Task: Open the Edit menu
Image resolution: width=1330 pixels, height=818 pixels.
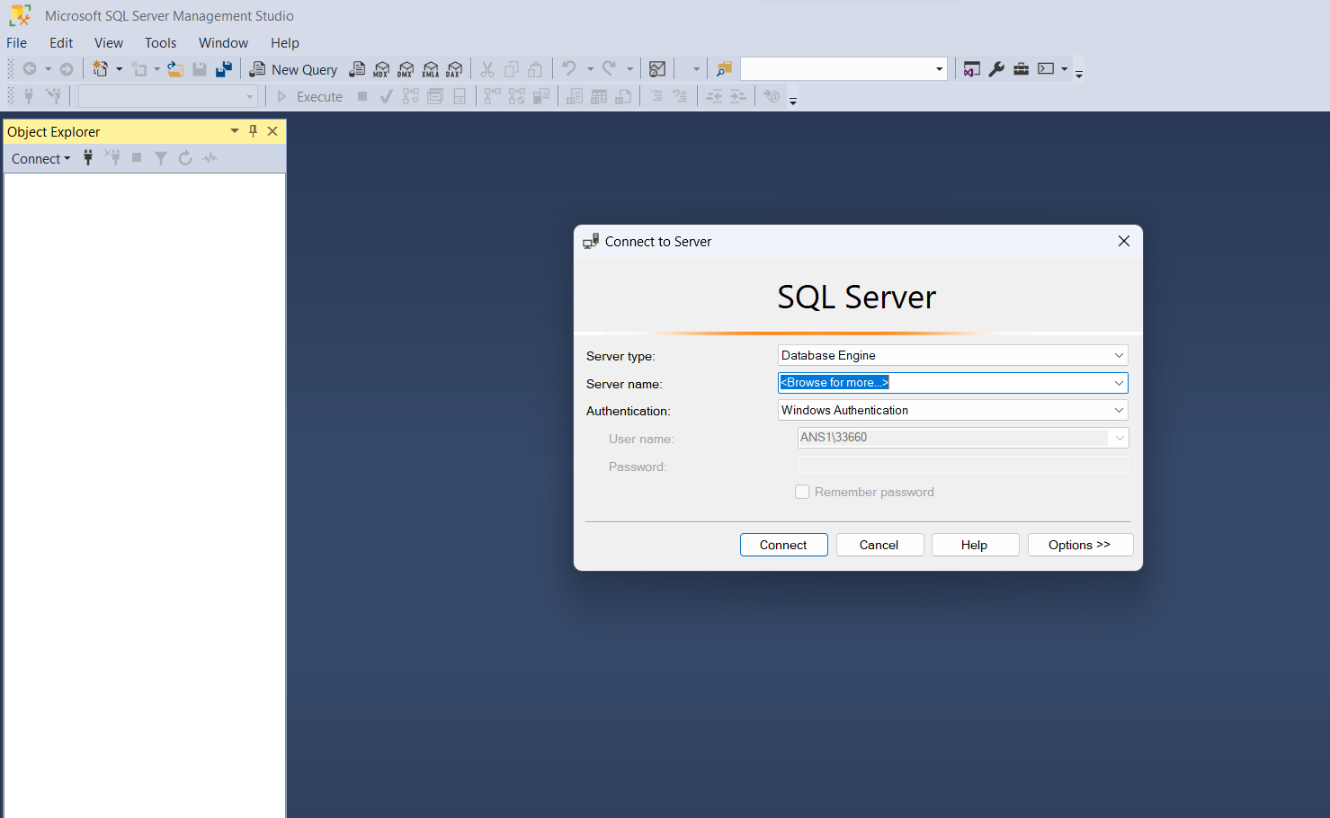Action: [61, 42]
